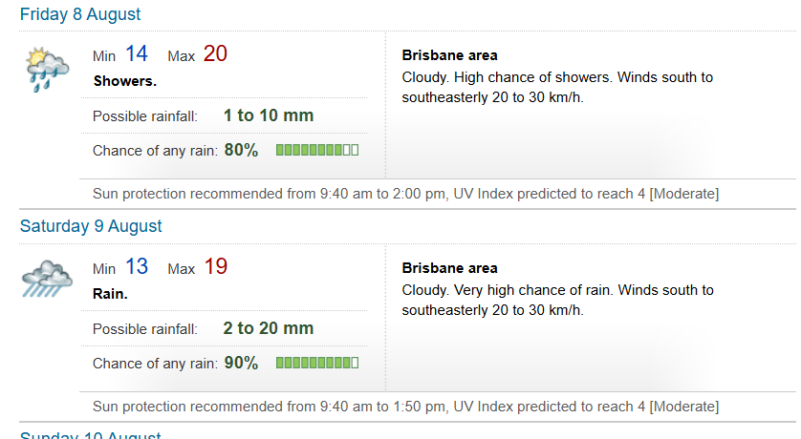Click Friday's sun protection UV notice

pyautogui.click(x=405, y=194)
